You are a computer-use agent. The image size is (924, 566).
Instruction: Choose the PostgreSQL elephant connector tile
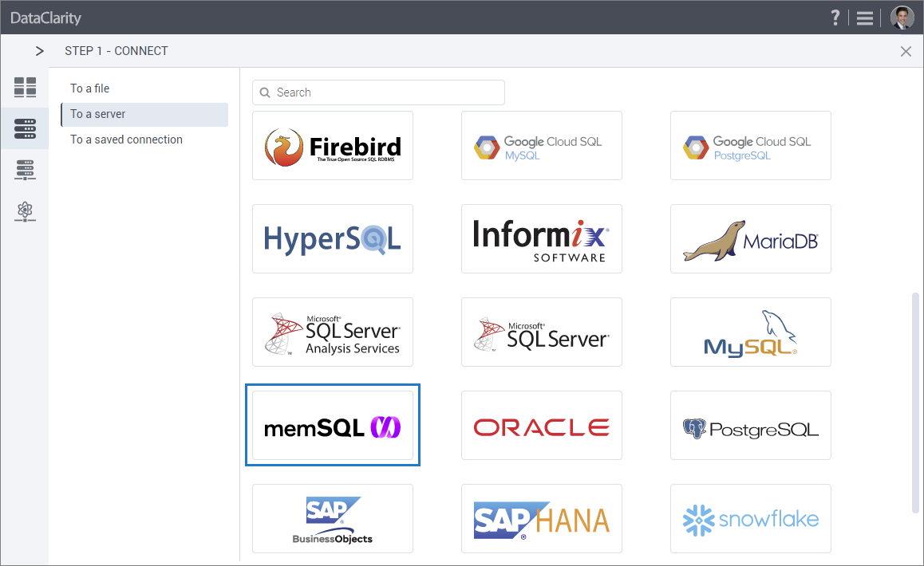coord(750,425)
